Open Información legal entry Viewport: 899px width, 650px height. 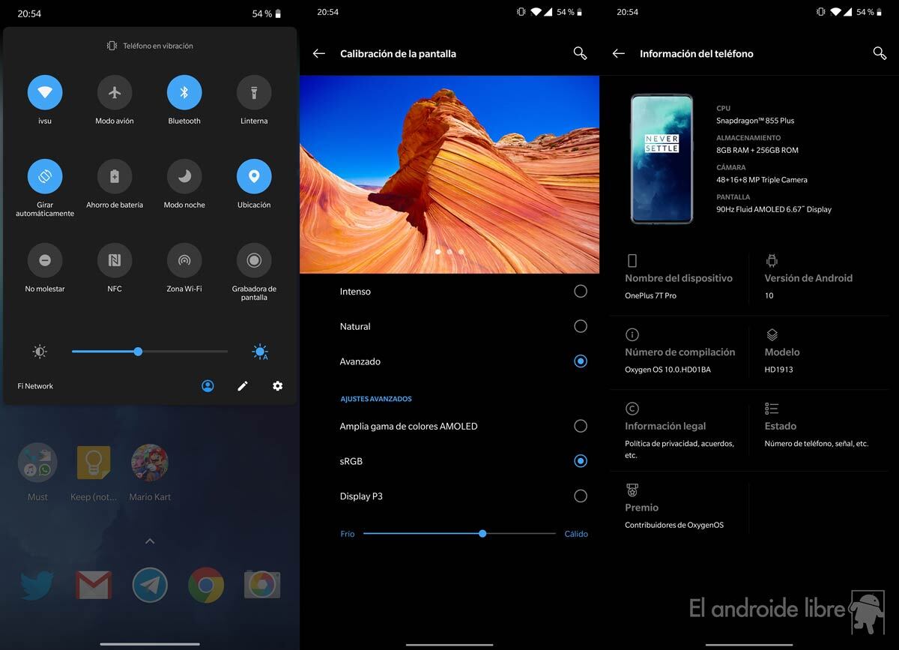pos(679,431)
